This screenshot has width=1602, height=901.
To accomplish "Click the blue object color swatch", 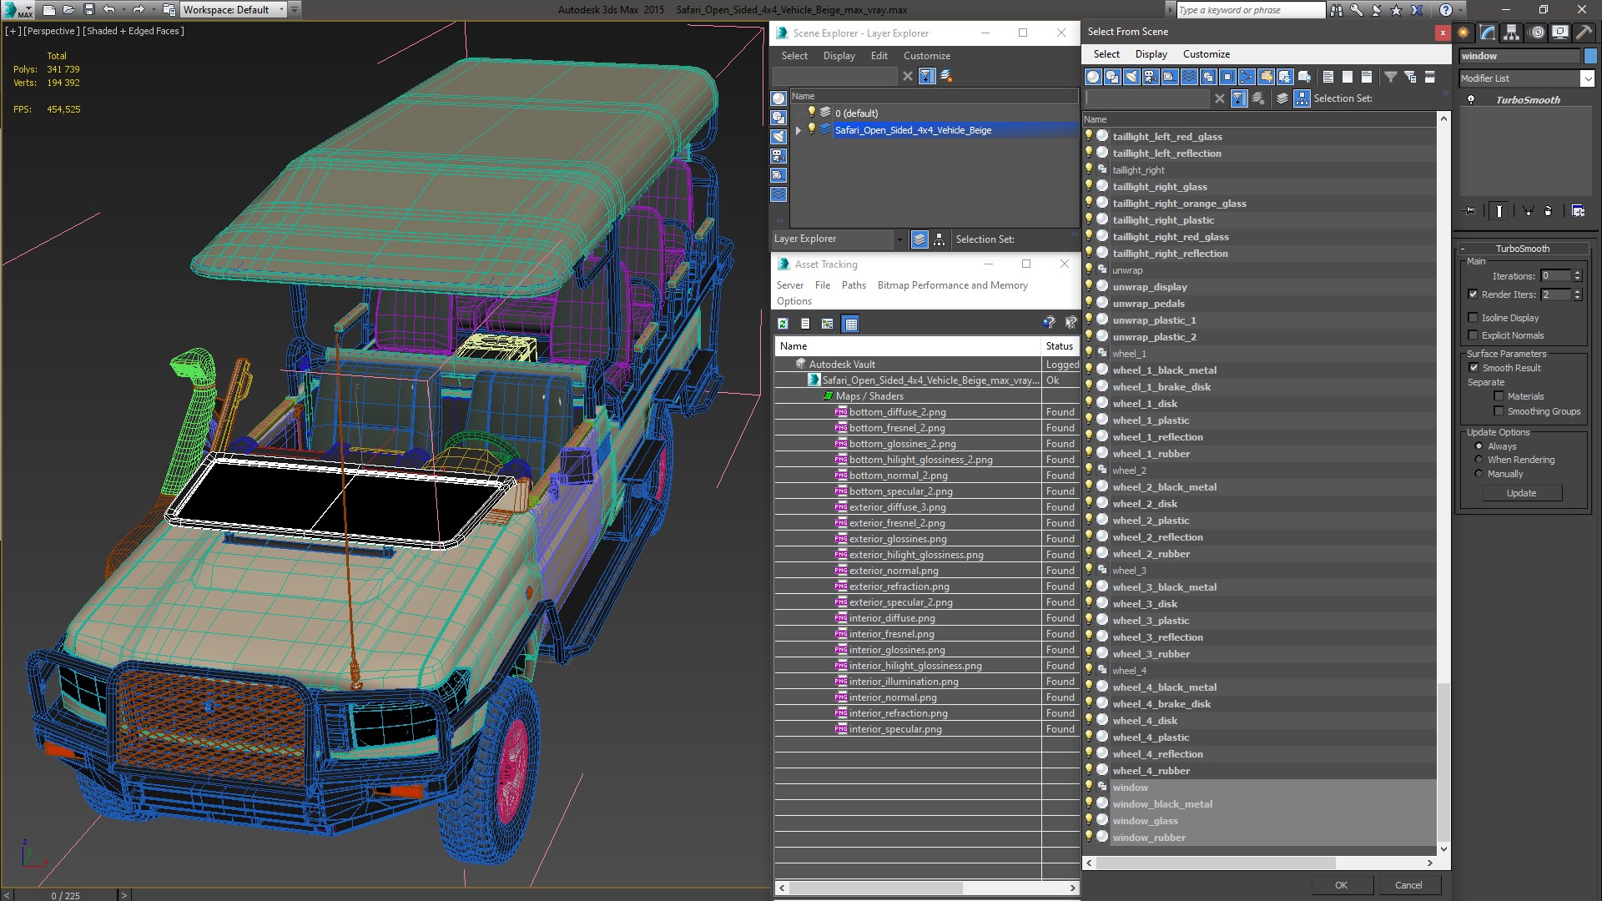I will [1590, 56].
